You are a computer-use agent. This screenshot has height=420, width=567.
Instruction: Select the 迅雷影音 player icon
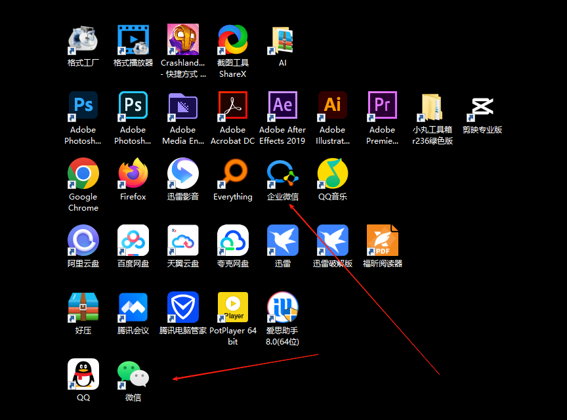click(x=183, y=173)
